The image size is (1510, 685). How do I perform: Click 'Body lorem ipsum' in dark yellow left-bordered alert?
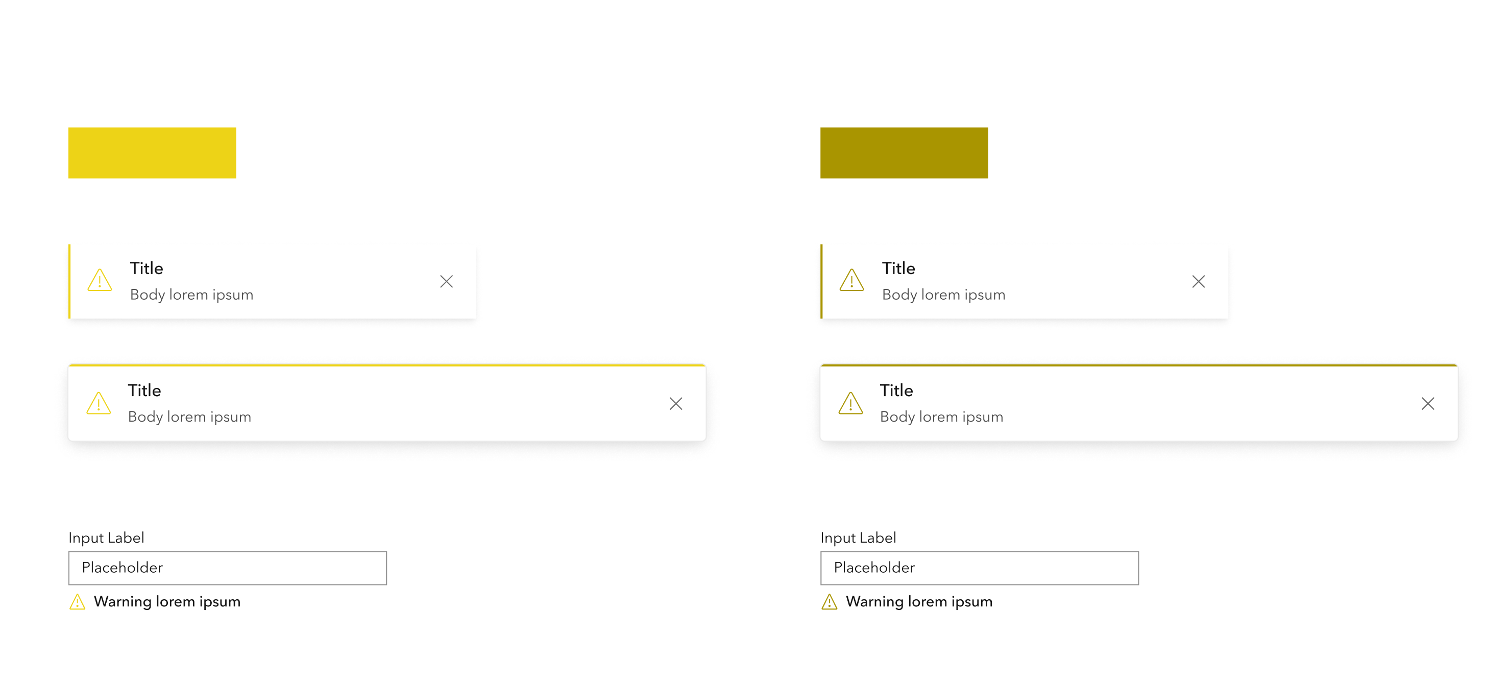tap(944, 295)
